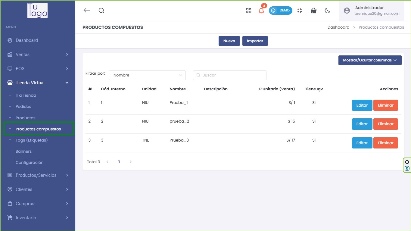Open notifications bell with 4 alerts
The height and width of the screenshot is (231, 411).
(261, 11)
